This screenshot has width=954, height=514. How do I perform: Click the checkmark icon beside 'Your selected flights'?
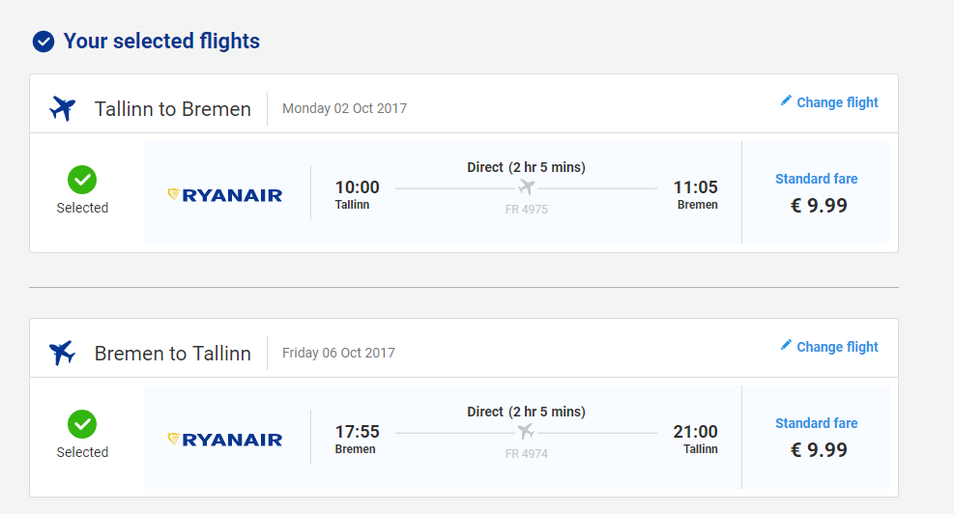[43, 42]
